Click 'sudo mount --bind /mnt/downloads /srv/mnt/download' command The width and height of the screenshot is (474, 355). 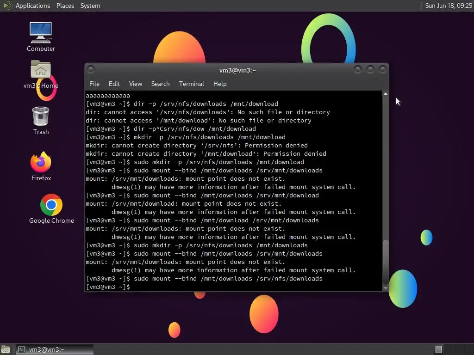click(x=226, y=196)
